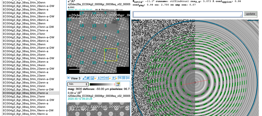Click the info 'i' icon in View 3
262x116 pixels.
99,78
